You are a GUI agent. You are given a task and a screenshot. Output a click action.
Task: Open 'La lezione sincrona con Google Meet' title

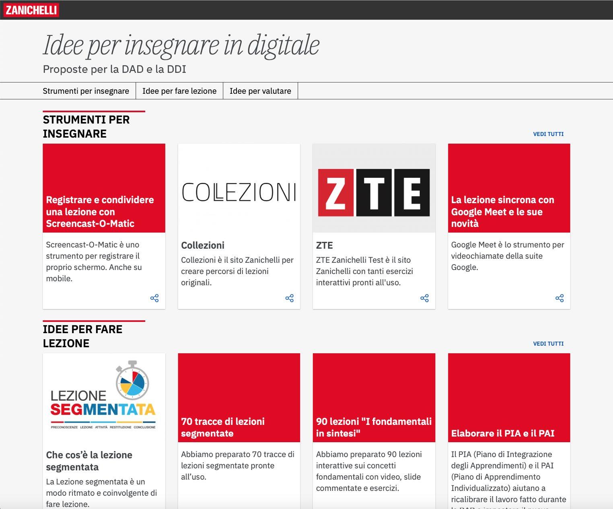503,212
